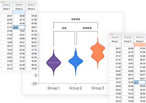146x103 pixels.
Task: Select the light blue cell under Group 2
Action: click(x=19, y=12)
